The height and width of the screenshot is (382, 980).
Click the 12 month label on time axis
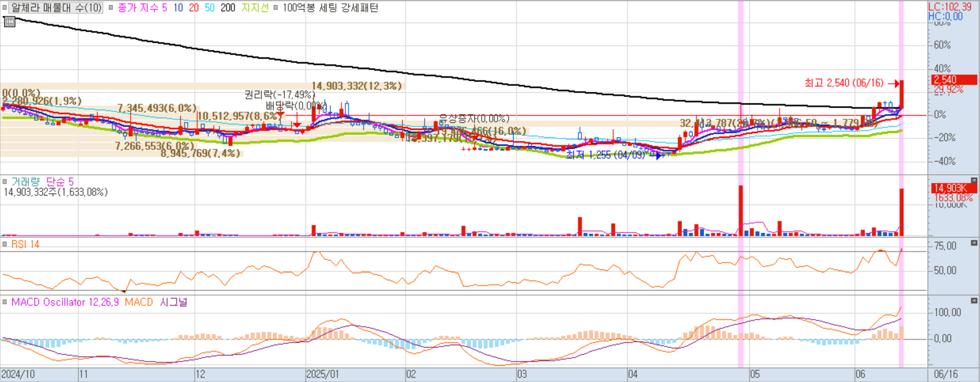pos(200,374)
